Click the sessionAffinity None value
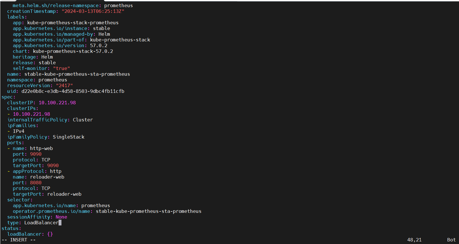Viewport: 459px width, 244px height. (x=61, y=217)
